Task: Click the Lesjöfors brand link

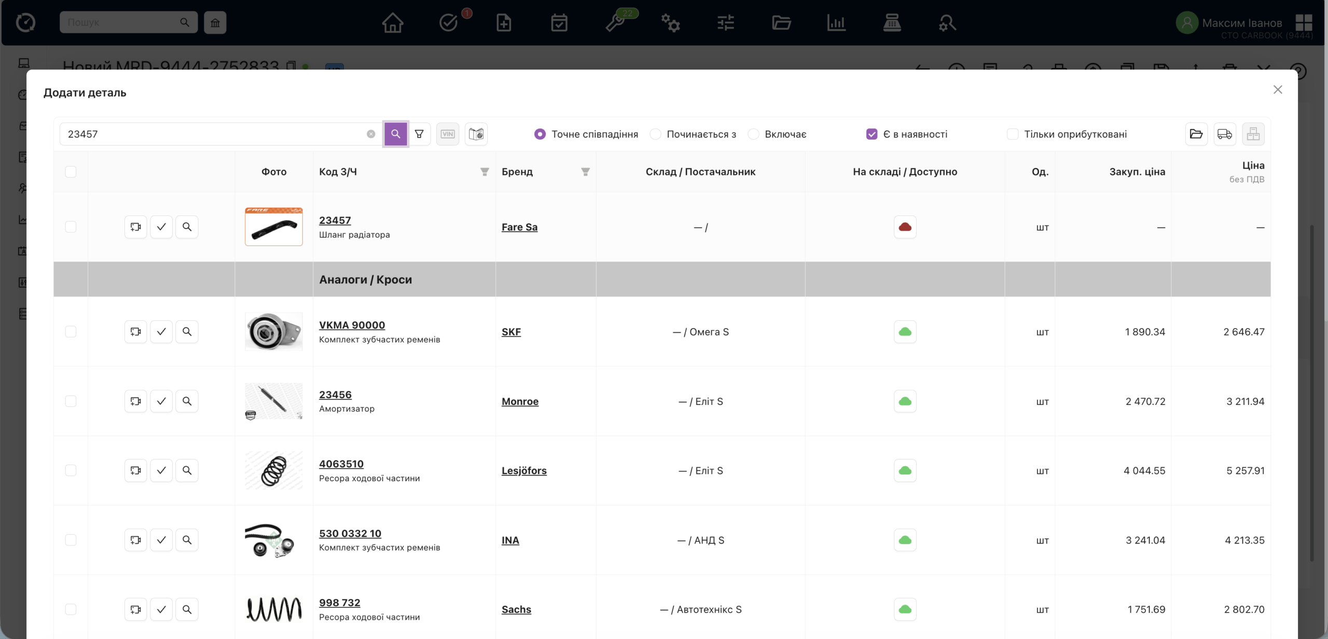Action: point(524,470)
